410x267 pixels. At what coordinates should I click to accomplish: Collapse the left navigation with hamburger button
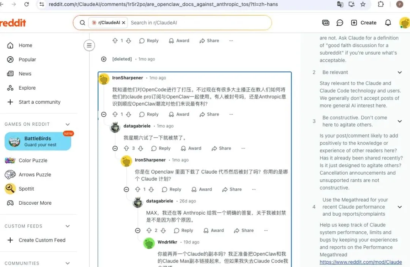point(89,45)
